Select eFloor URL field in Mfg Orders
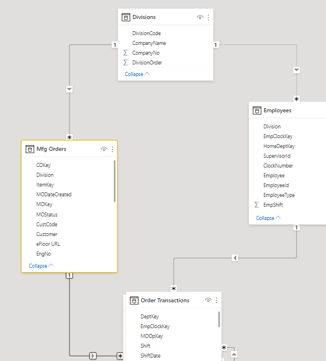The height and width of the screenshot is (361, 326). point(48,244)
